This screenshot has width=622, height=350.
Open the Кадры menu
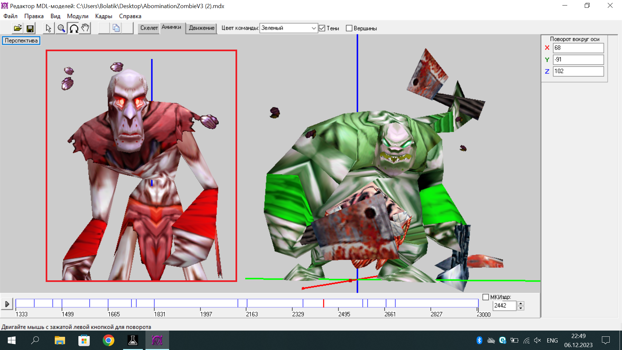pos(104,16)
